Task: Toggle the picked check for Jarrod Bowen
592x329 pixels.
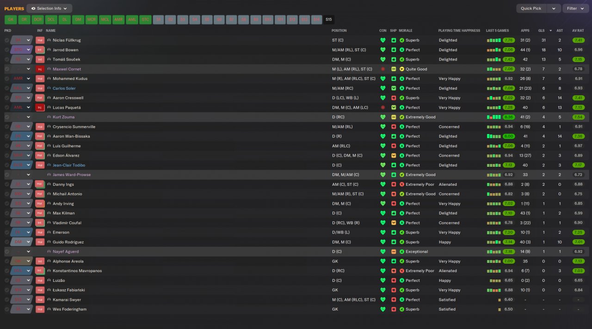Action: 7,50
